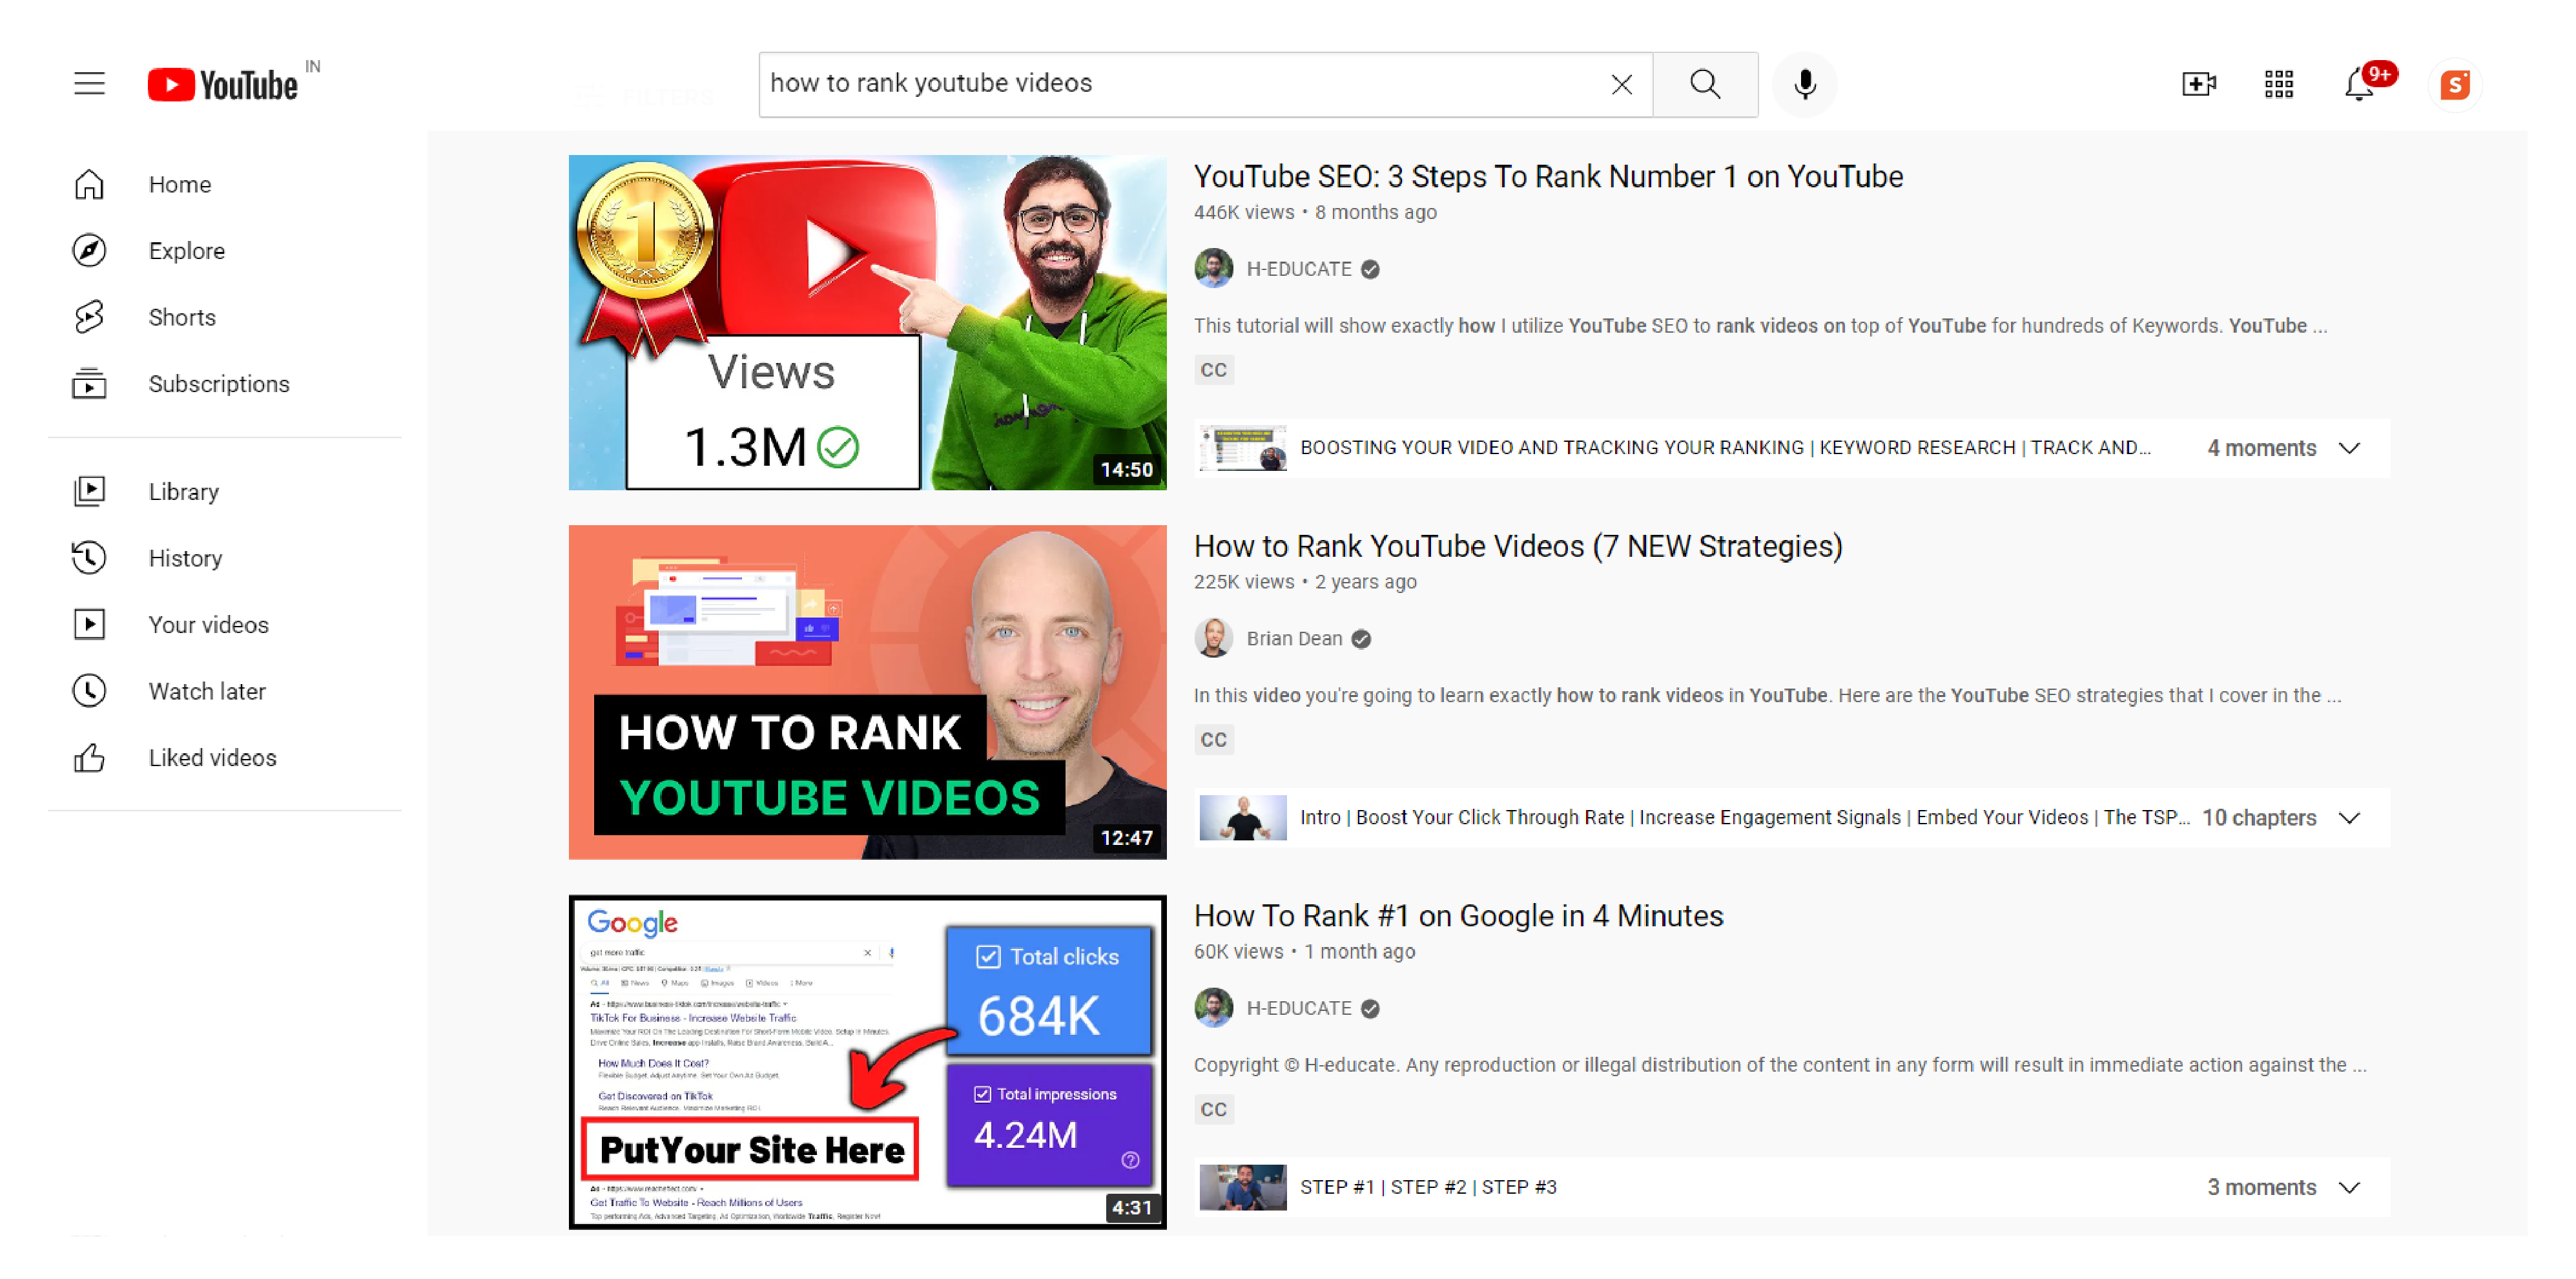Image resolution: width=2576 pixels, height=1279 pixels.
Task: Go to Home in sidebar
Action: tap(180, 185)
